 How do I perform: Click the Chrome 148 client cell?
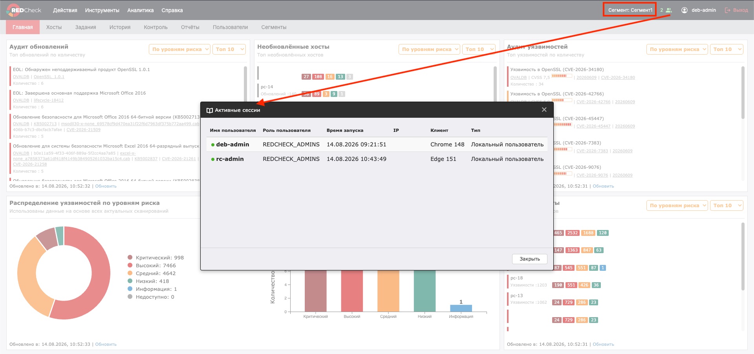[447, 144]
